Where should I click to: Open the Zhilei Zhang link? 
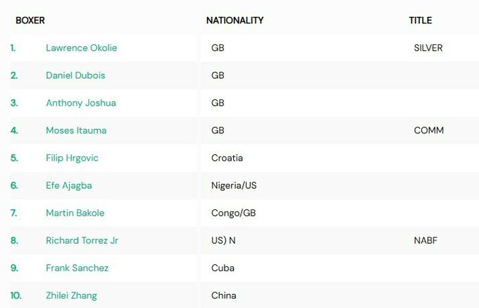(x=71, y=295)
